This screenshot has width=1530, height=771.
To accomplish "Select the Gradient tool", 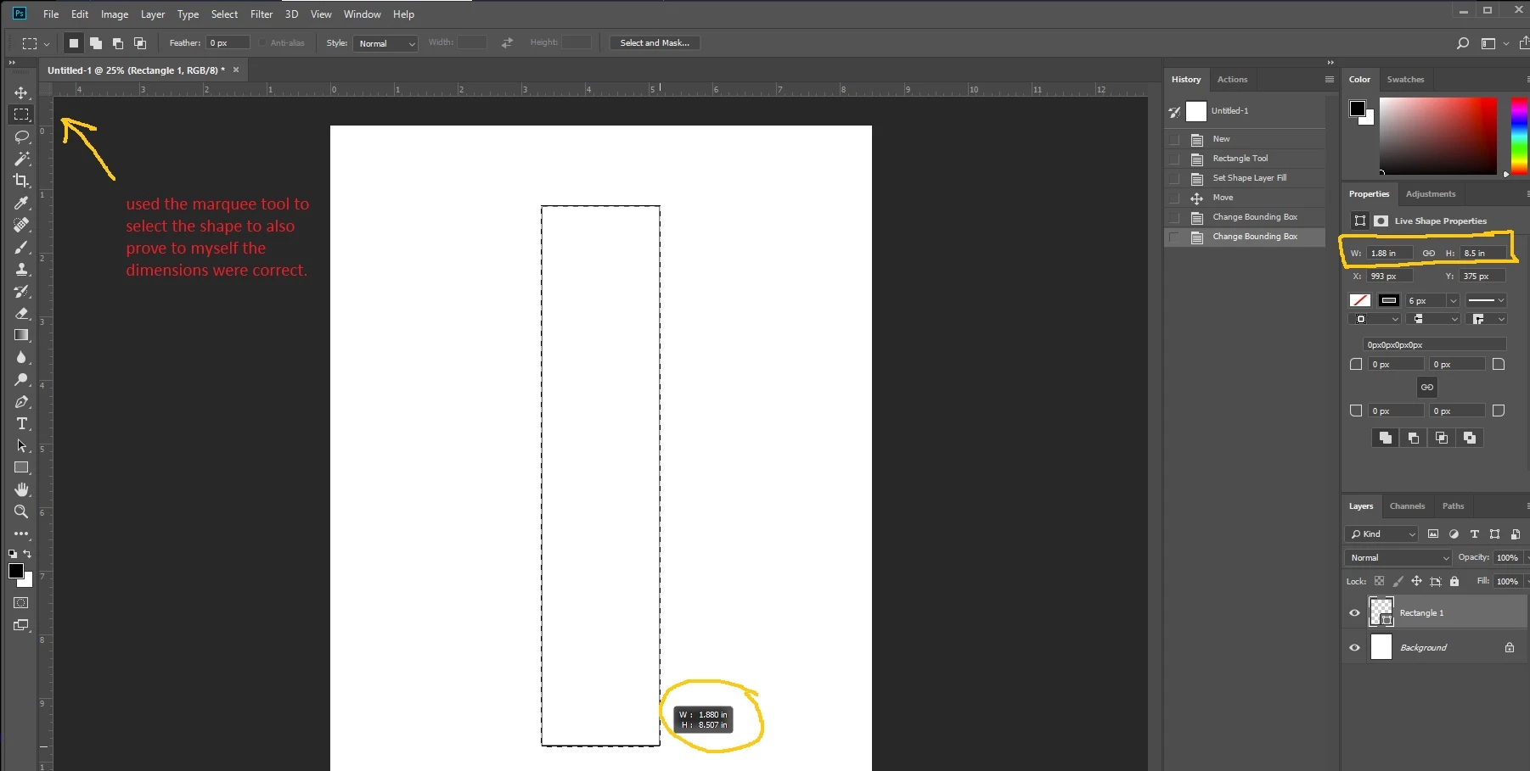I will point(21,335).
